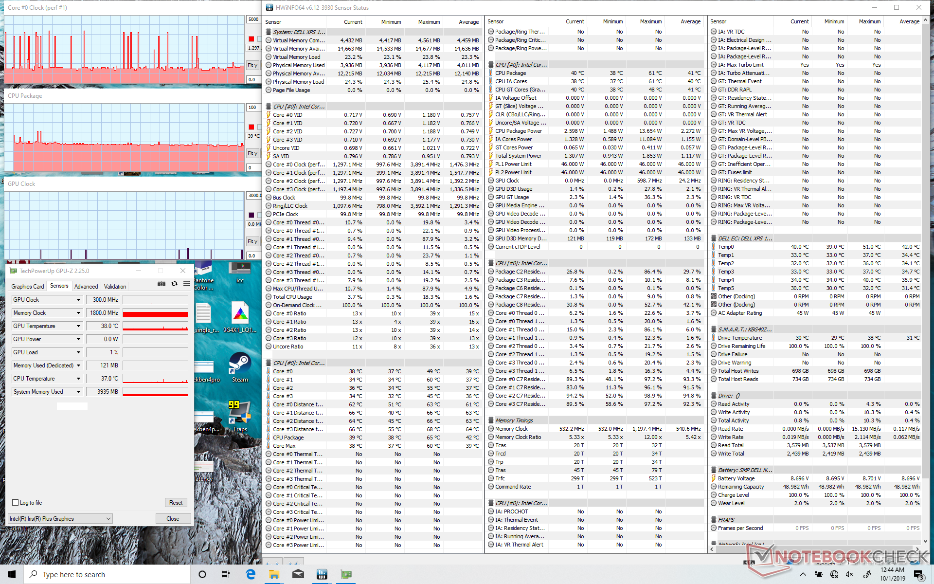Image resolution: width=934 pixels, height=584 pixels.
Task: Open the icc desktop icon
Action: [240, 273]
